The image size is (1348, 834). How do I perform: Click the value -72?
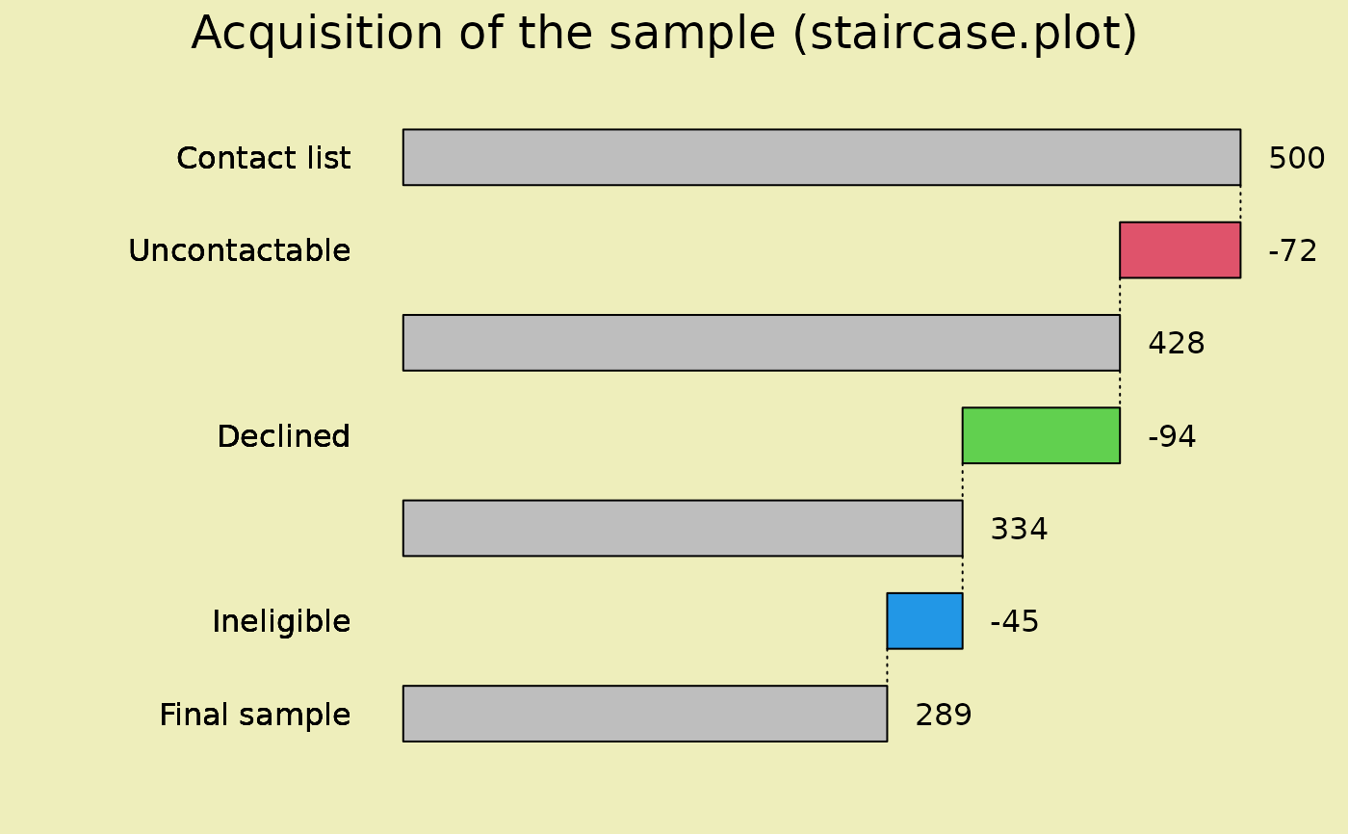click(1292, 251)
